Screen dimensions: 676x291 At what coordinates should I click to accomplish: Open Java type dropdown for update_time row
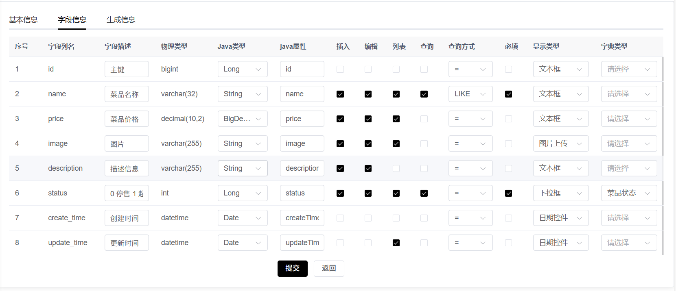click(x=243, y=243)
